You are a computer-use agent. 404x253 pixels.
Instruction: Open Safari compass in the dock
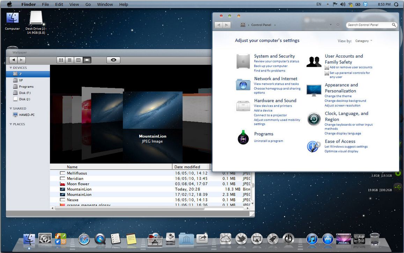pyautogui.click(x=84, y=240)
